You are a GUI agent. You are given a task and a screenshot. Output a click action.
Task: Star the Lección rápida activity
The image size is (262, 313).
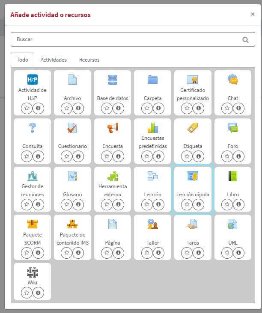tap(187, 204)
